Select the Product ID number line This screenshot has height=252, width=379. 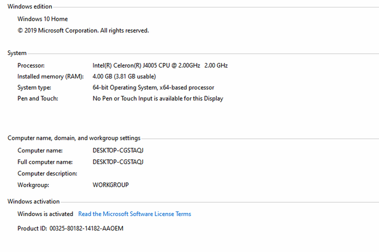point(71,229)
